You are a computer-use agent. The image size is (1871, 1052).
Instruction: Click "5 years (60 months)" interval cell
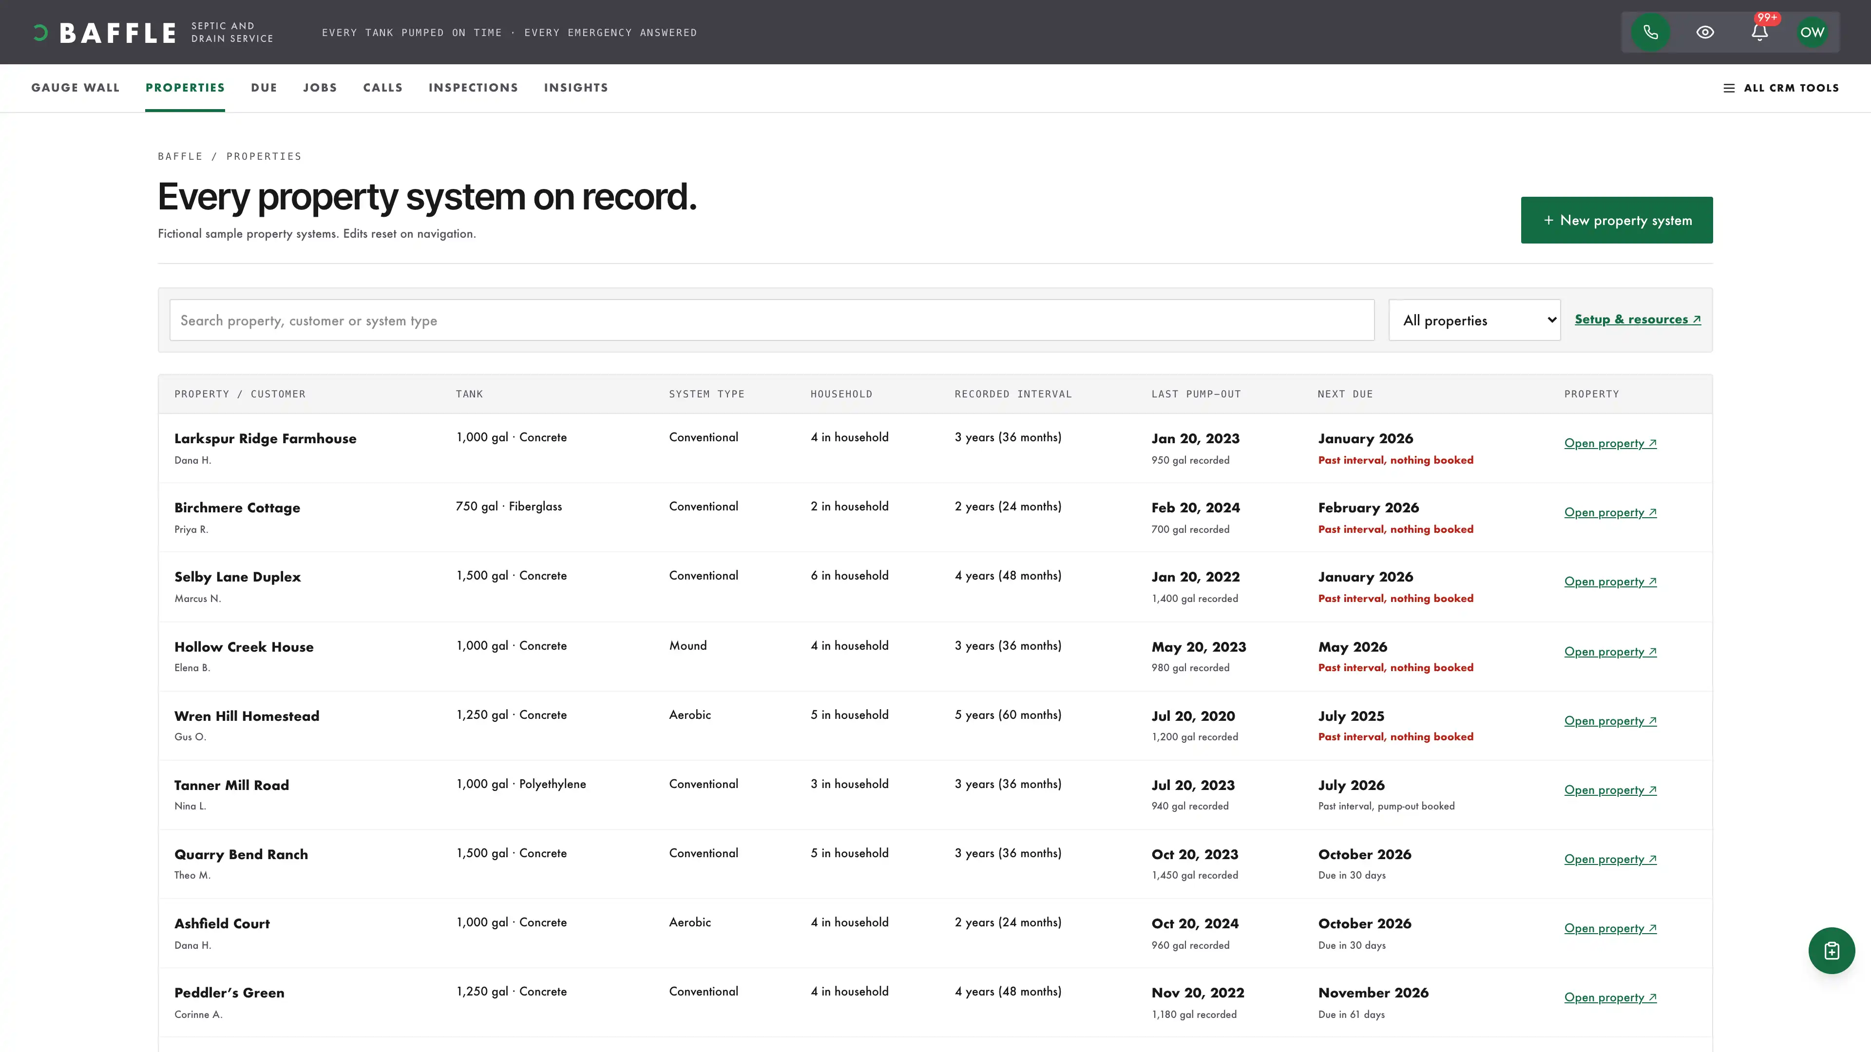(1008, 715)
